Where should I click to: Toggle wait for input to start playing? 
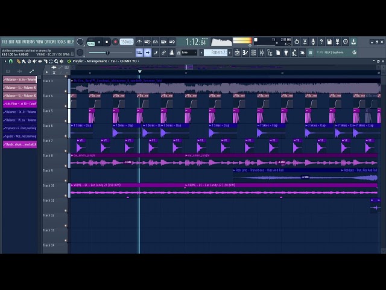147,42
